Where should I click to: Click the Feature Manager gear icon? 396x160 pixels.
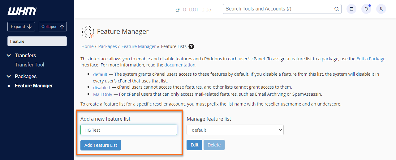(x=88, y=32)
